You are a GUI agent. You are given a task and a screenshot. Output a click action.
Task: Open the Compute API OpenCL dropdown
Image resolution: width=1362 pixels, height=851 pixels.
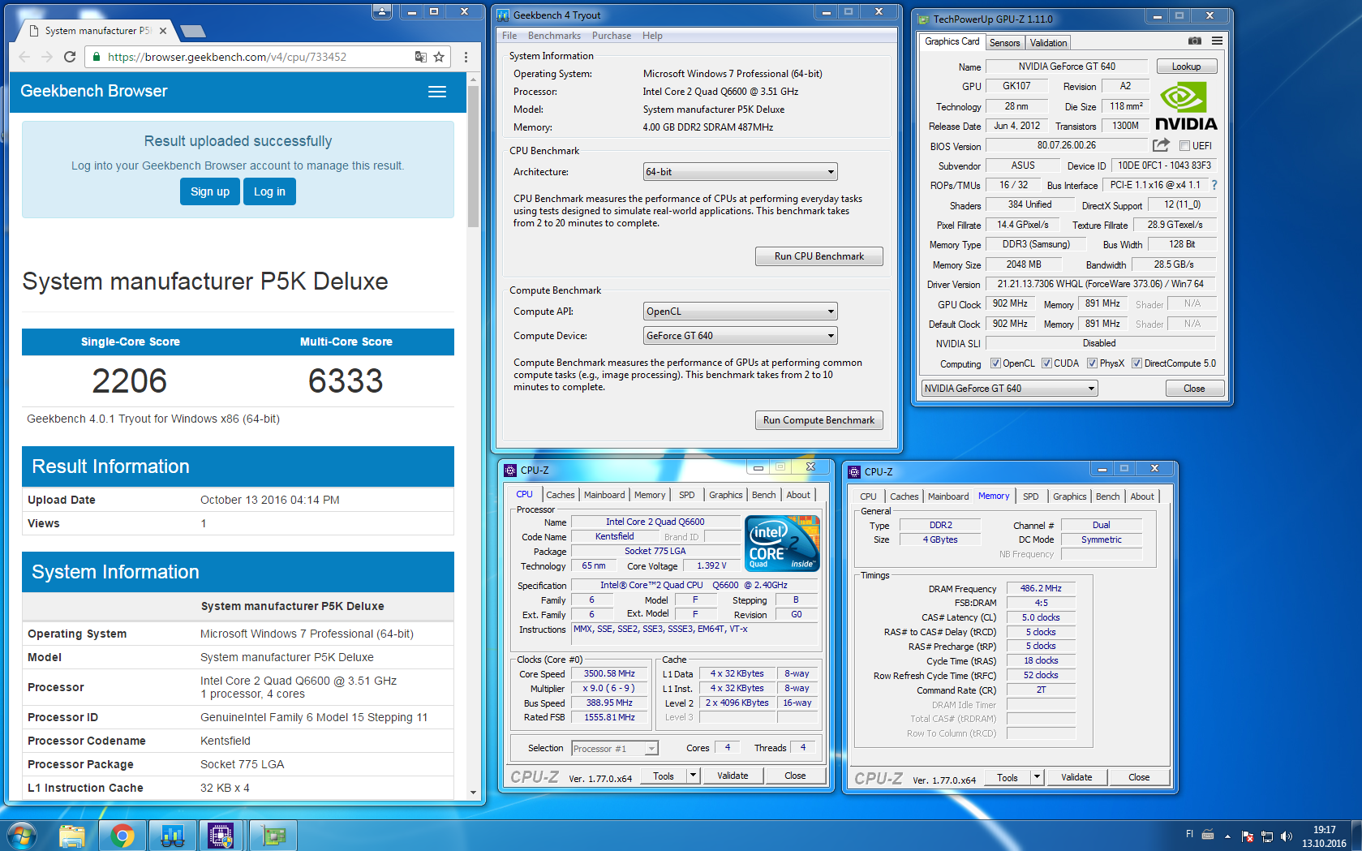(x=740, y=312)
